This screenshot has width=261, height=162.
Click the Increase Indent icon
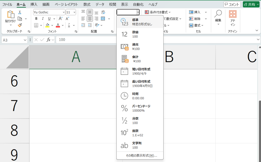click(x=90, y=25)
